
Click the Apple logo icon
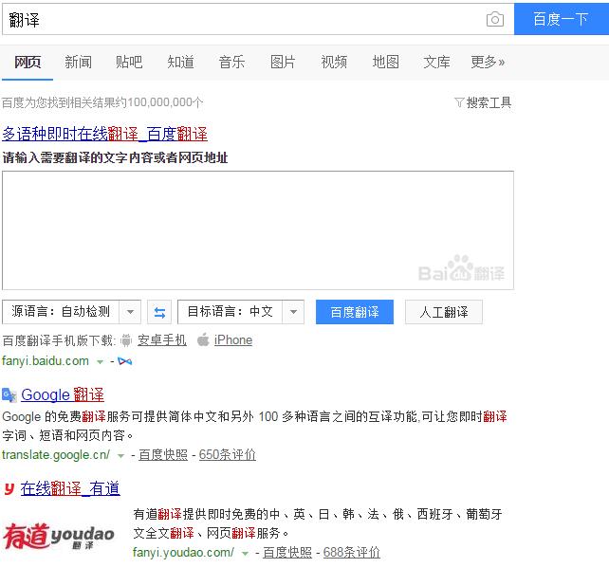coord(203,339)
